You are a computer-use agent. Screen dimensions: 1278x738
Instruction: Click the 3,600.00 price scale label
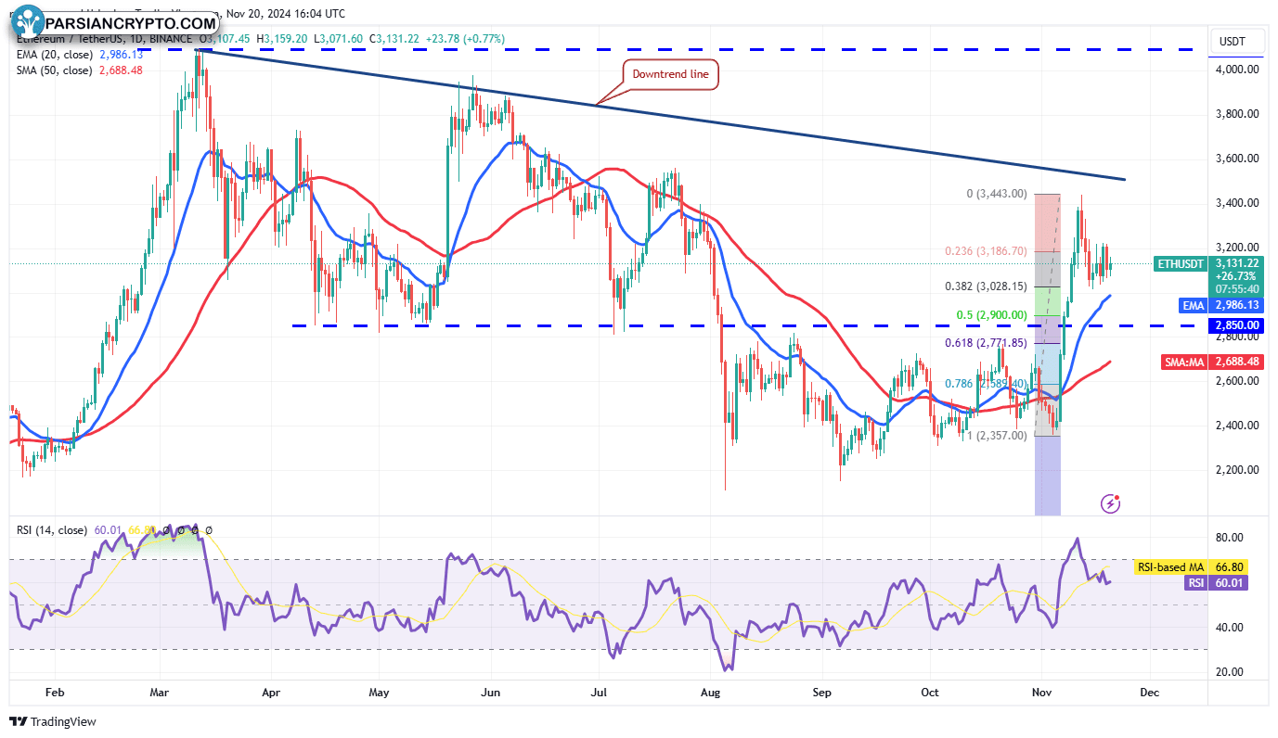[1239, 159]
